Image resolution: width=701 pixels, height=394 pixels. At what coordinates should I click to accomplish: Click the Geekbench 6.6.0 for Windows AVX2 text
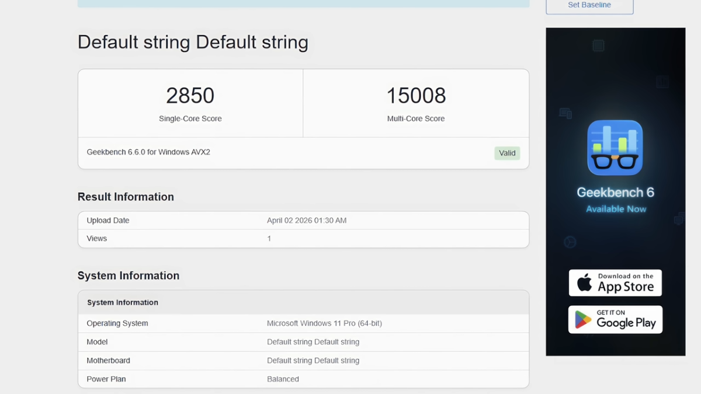148,152
